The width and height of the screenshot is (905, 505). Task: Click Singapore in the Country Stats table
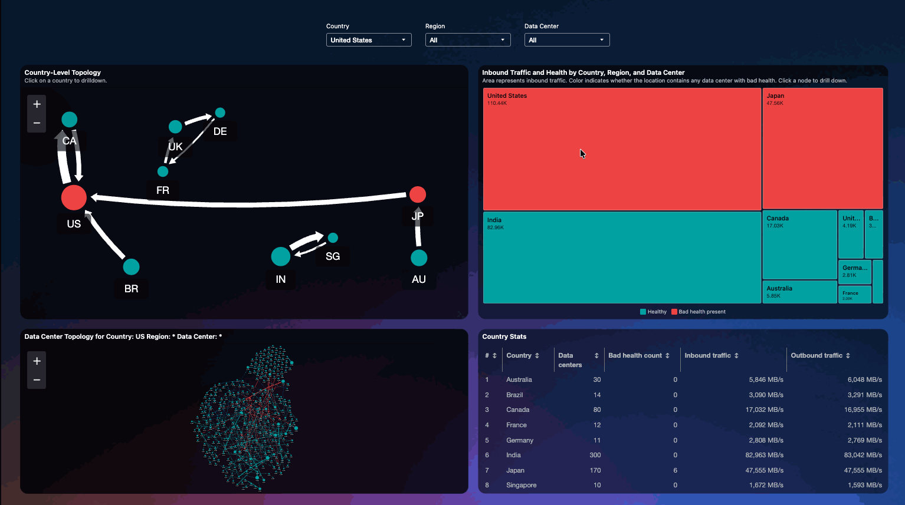522,486
